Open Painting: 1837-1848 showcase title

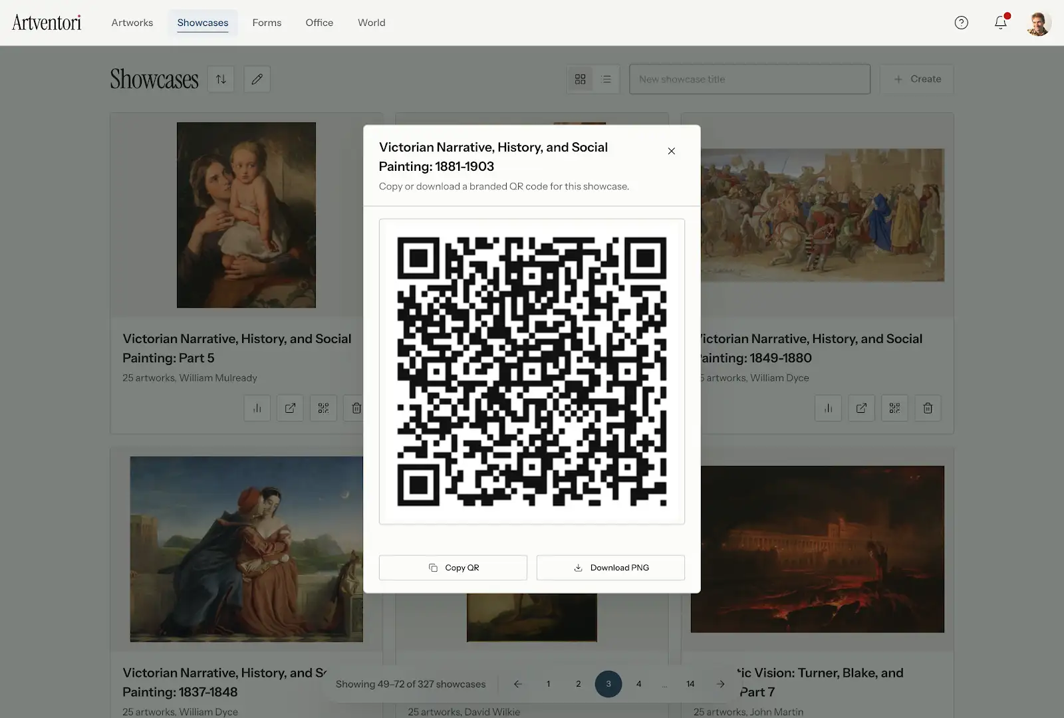pyautogui.click(x=225, y=683)
